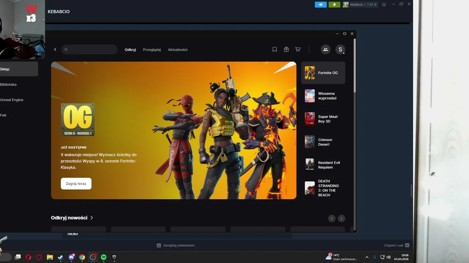
Task: Expand Odkryj nowości section chevron
Action: point(92,218)
